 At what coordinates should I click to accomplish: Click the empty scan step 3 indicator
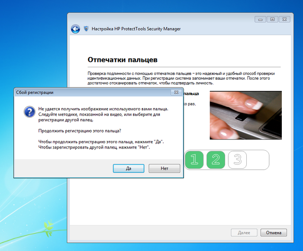click(x=237, y=160)
